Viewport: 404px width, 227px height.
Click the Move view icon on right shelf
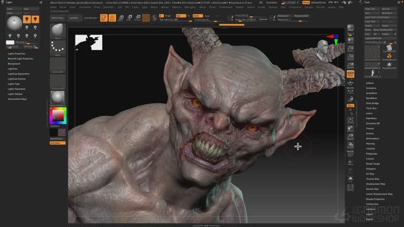point(350,129)
